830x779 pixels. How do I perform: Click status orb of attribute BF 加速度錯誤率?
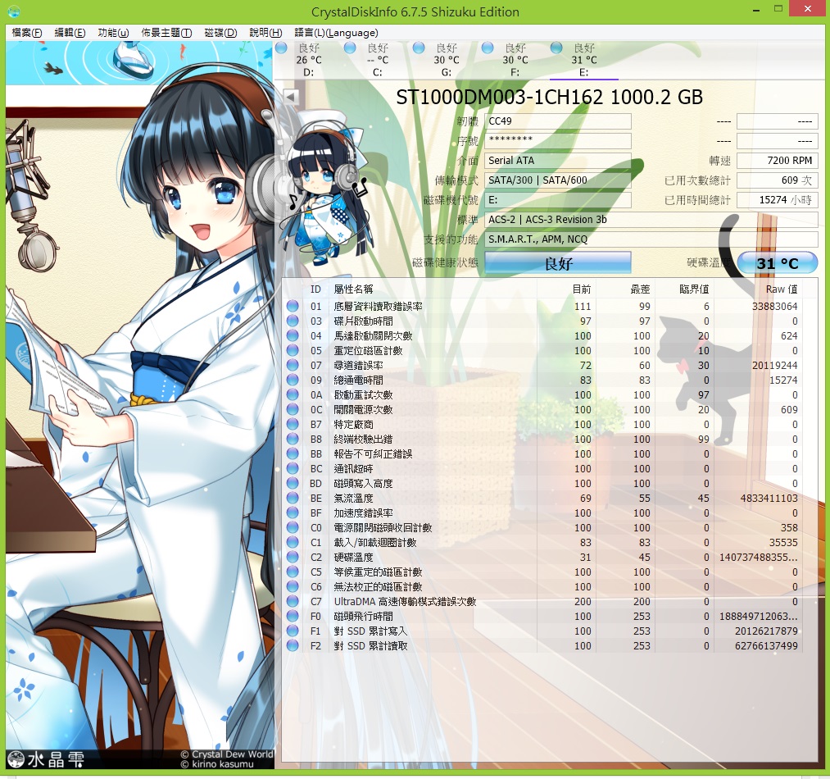[293, 513]
